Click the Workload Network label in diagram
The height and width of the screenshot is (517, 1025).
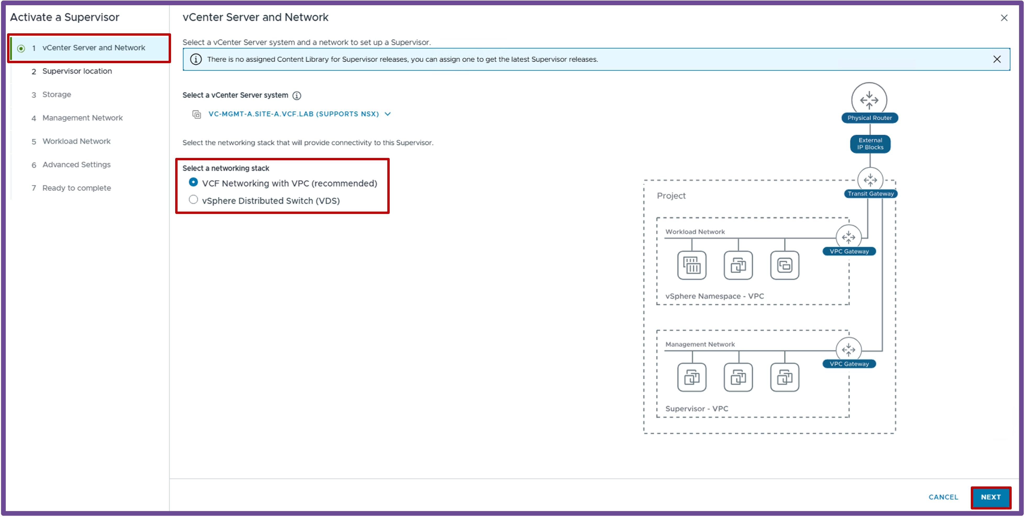(x=695, y=232)
